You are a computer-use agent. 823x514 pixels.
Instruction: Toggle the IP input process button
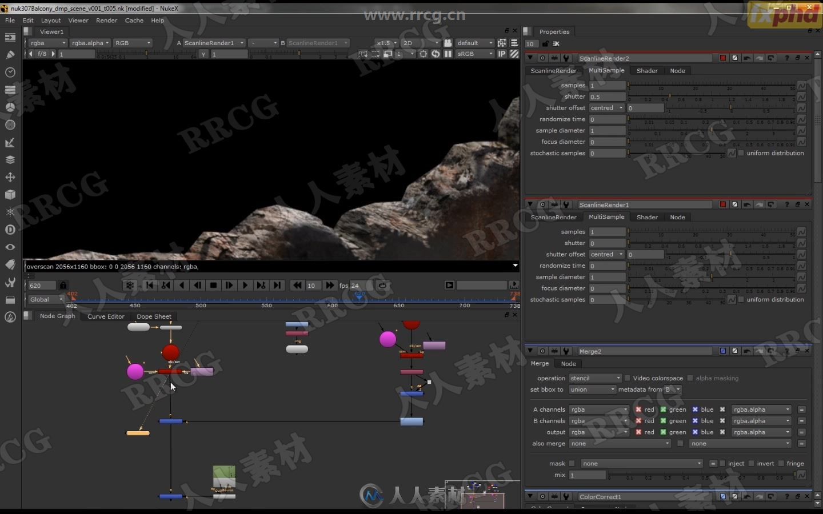point(502,54)
